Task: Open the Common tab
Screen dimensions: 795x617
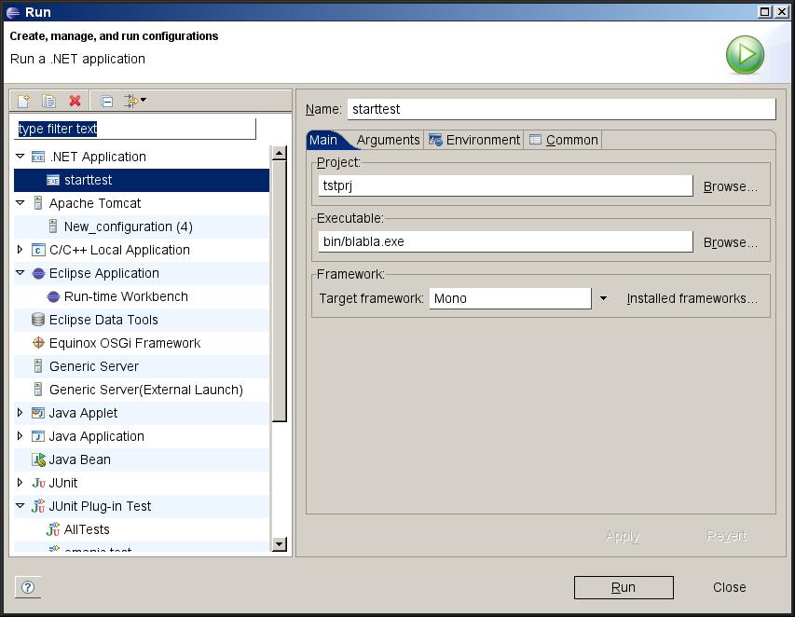Action: pyautogui.click(x=563, y=140)
